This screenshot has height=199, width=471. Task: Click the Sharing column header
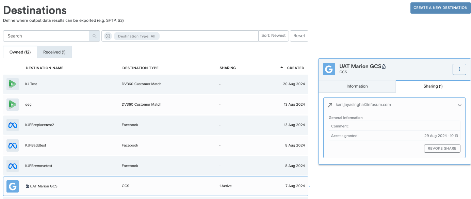228,68
